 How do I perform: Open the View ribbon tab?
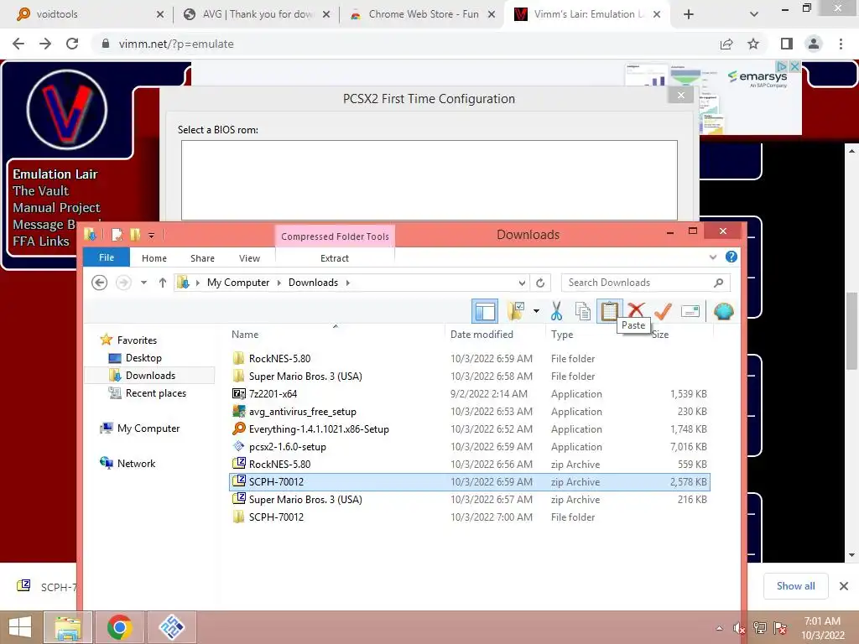pos(249,258)
